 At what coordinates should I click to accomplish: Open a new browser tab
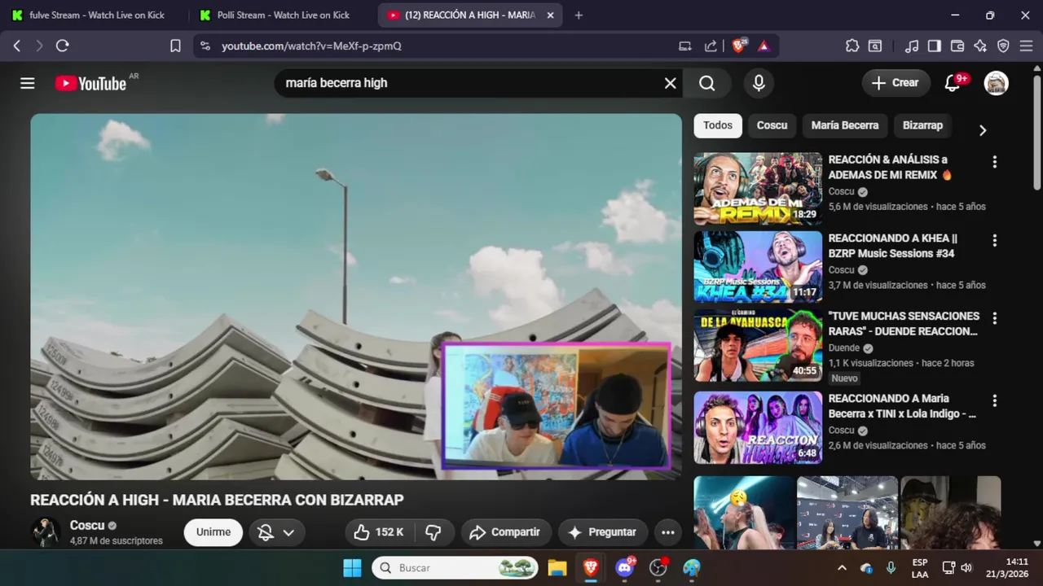pyautogui.click(x=579, y=15)
